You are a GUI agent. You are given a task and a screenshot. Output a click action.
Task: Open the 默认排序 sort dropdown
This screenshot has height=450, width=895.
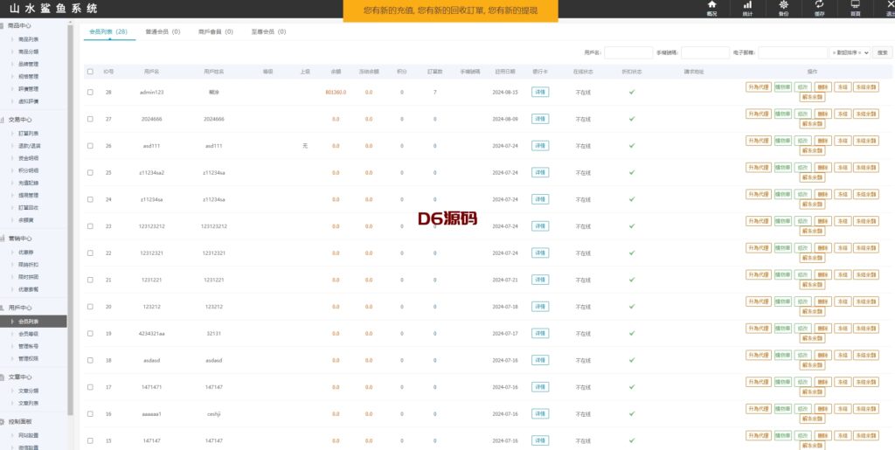click(850, 52)
